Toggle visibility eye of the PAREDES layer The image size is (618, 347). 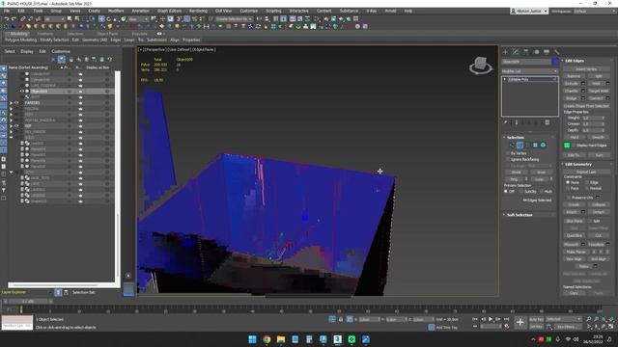pos(17,103)
